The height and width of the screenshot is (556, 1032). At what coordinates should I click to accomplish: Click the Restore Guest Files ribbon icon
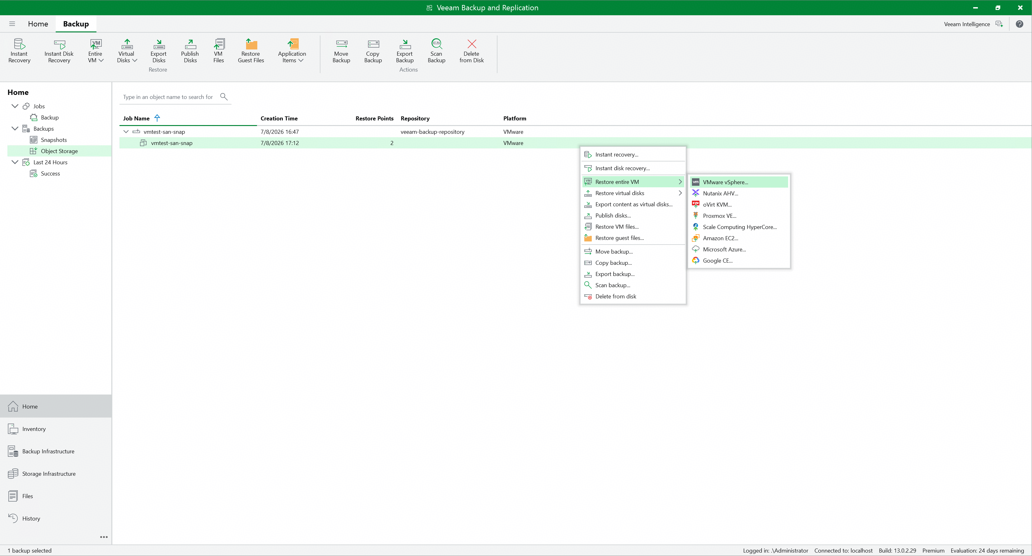click(251, 44)
